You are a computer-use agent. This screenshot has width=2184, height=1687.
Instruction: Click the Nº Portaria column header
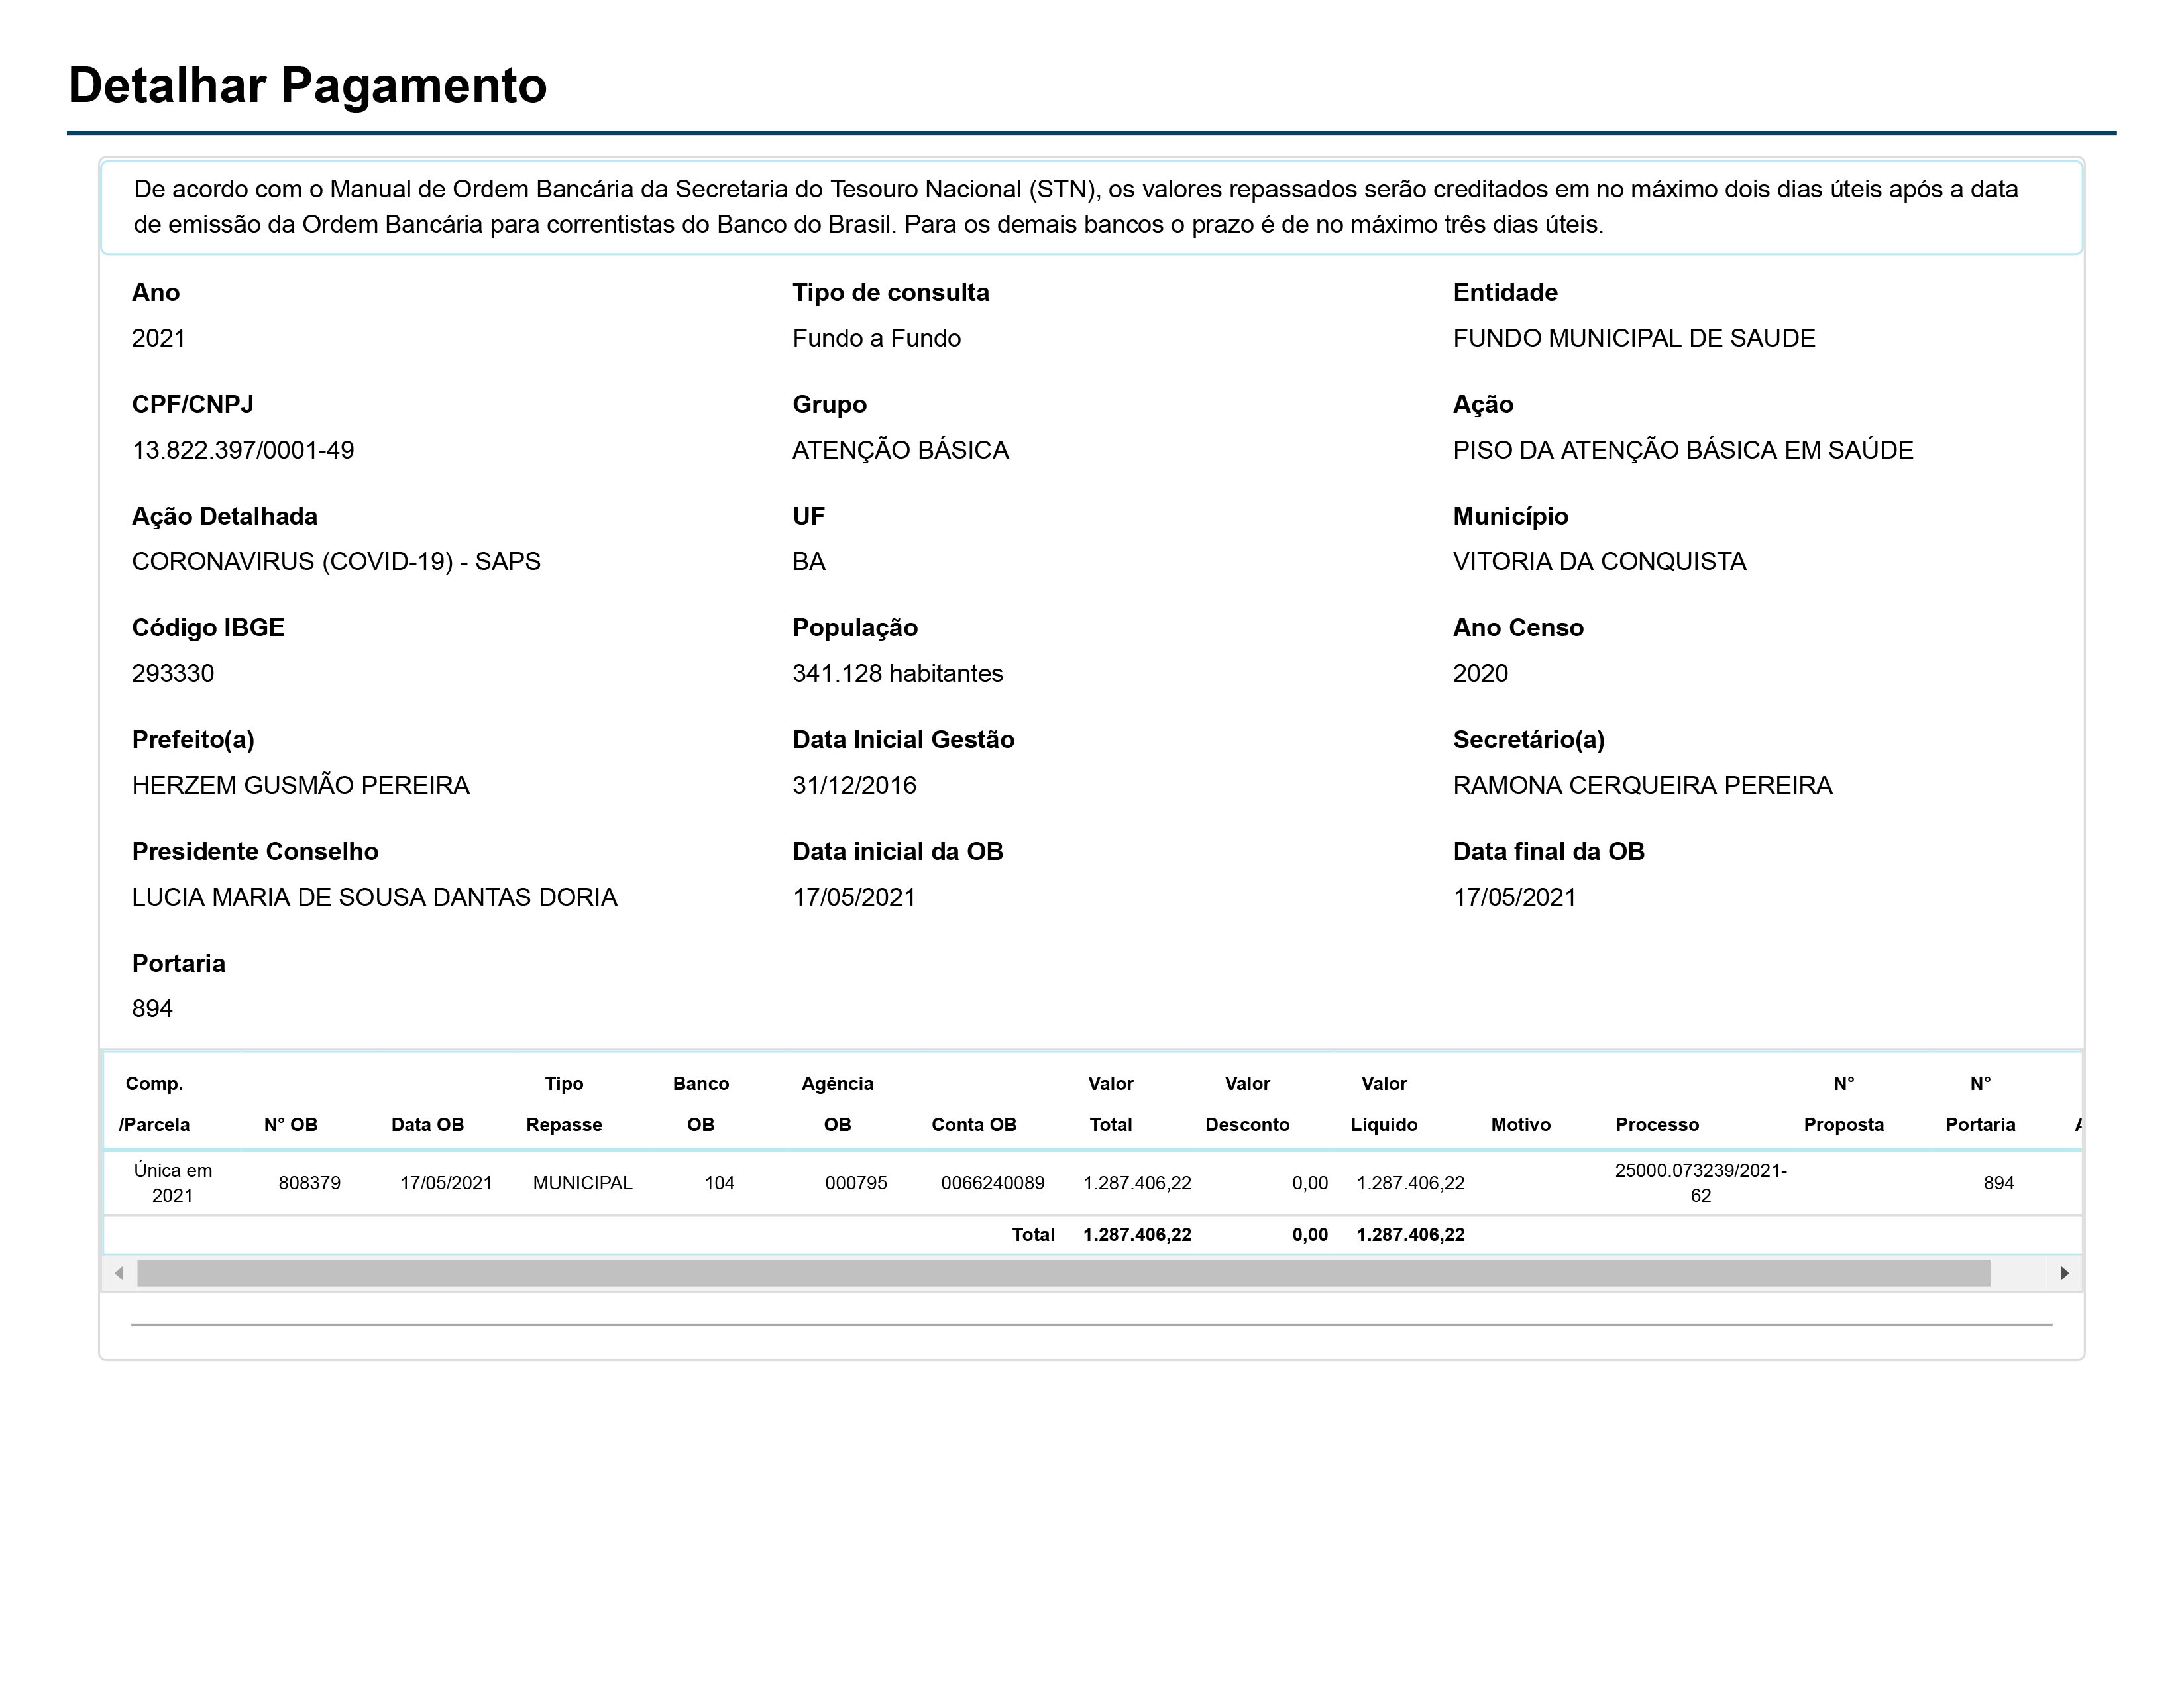coord(1979,1104)
